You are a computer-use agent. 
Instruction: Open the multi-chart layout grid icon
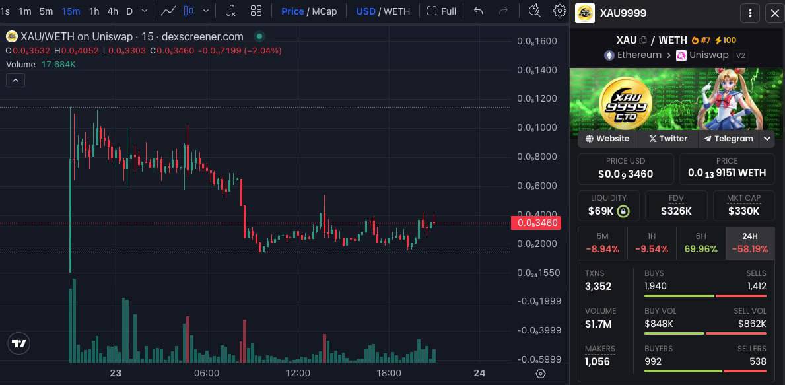[256, 11]
